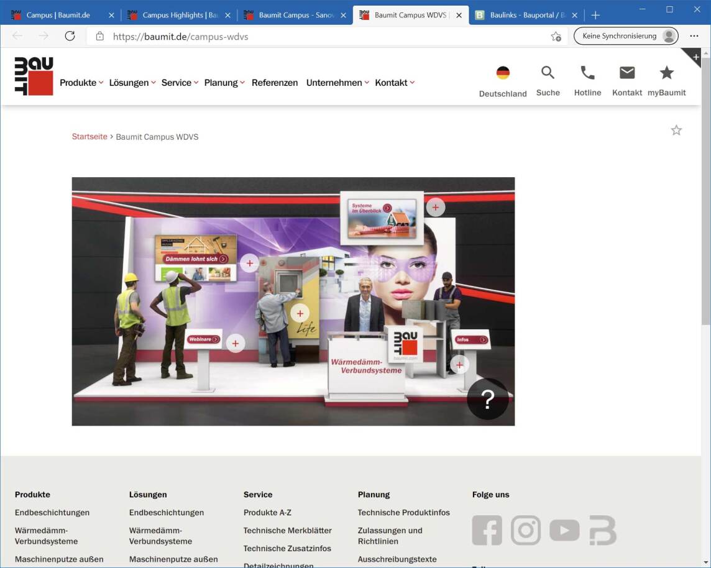Open the Referenzen nav item
Screen dimensions: 711x568
(275, 83)
